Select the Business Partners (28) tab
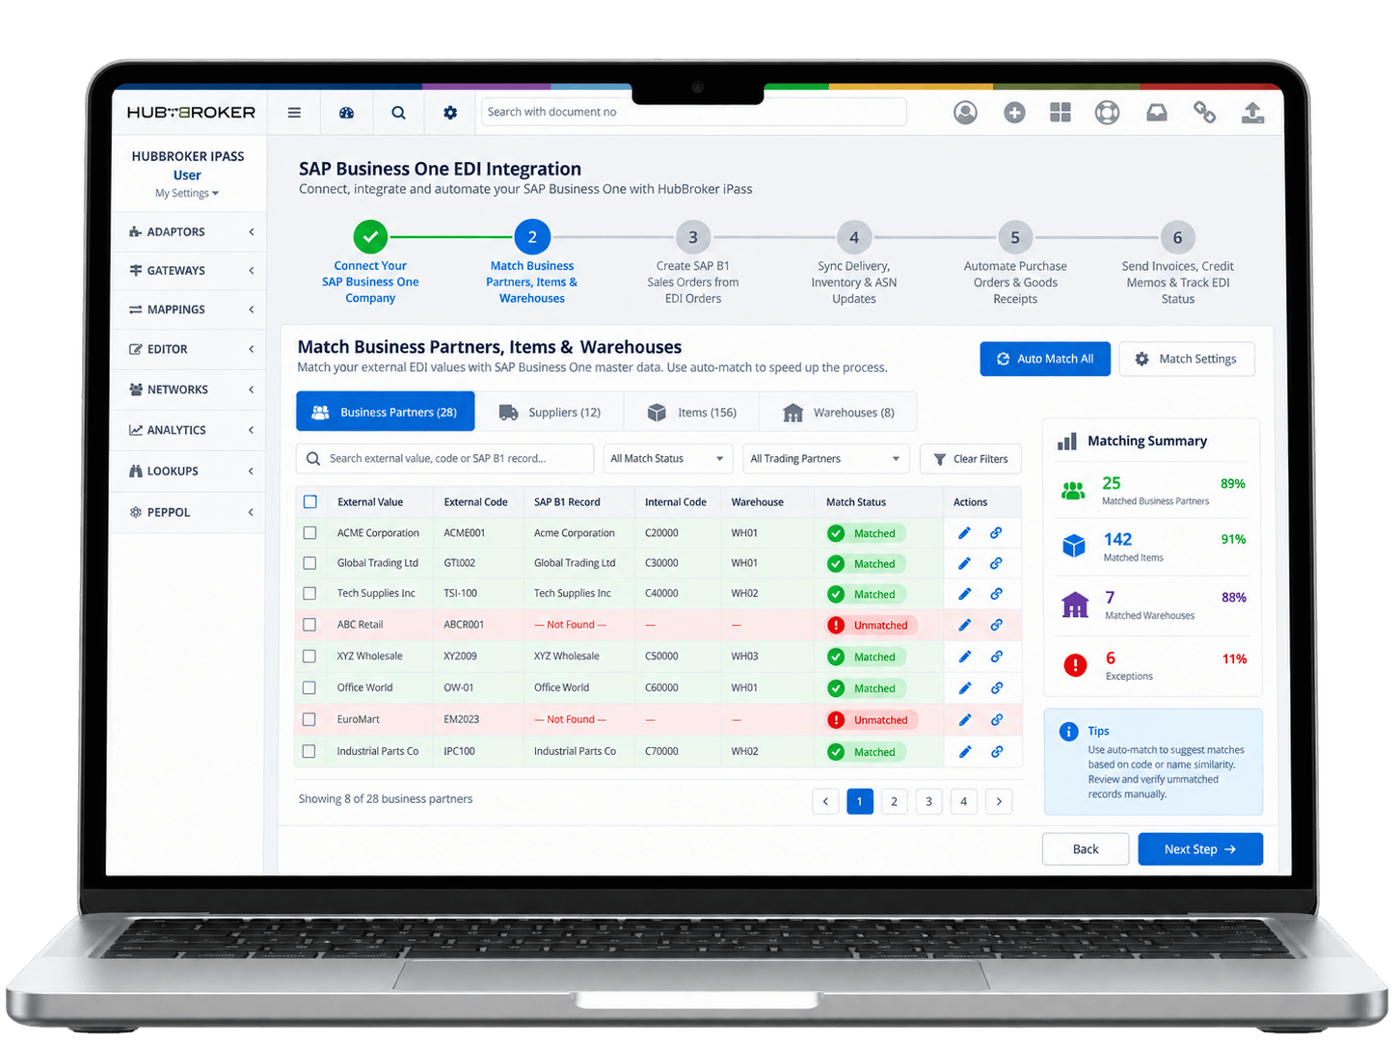The image size is (1396, 1047). [386, 412]
